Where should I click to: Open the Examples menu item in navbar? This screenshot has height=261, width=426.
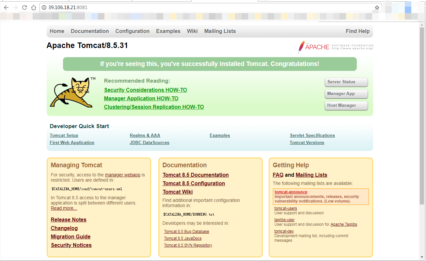(168, 31)
